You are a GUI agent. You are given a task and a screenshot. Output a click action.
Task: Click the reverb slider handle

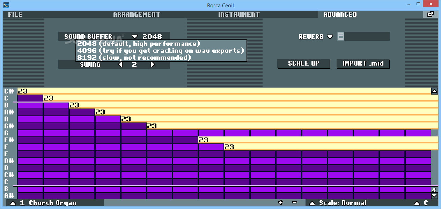click(341, 36)
